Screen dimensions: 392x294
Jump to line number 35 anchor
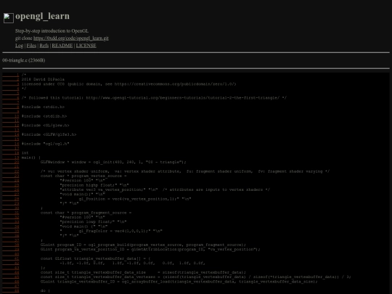(11, 231)
